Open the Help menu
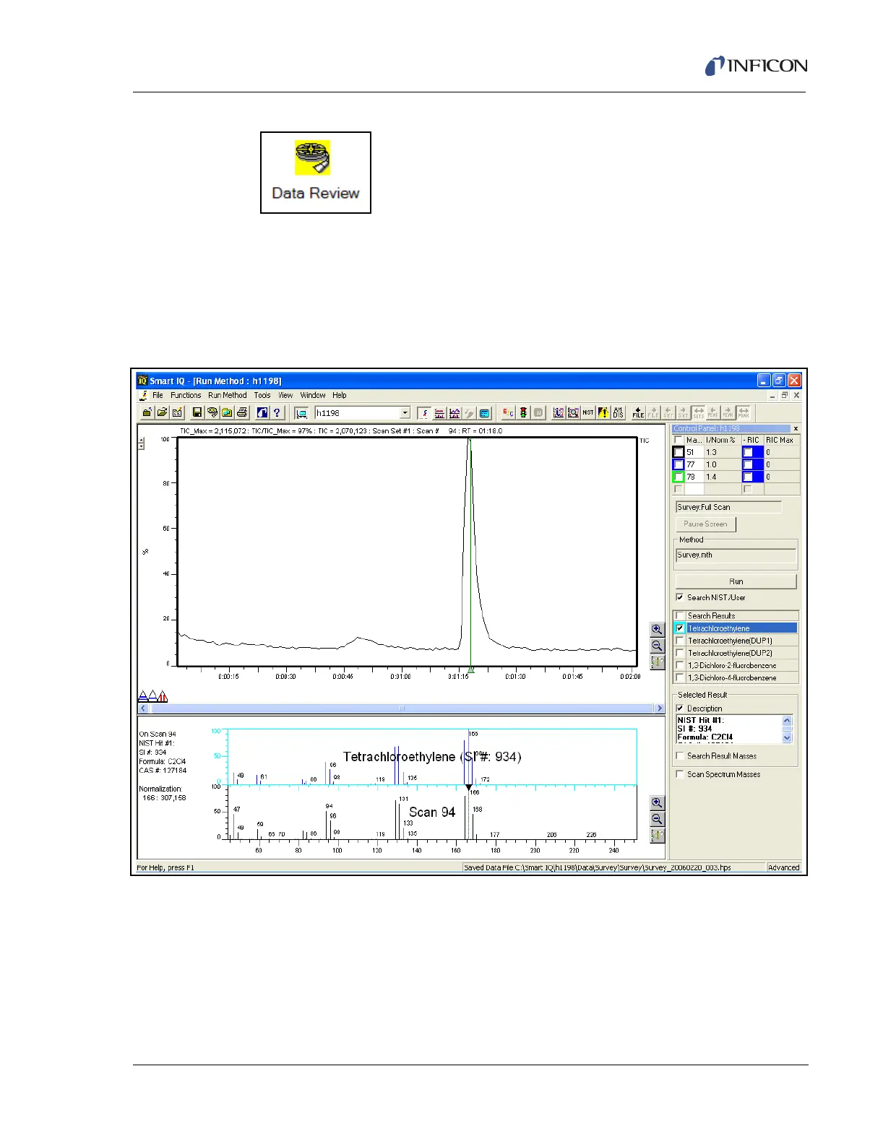This screenshot has height=1144, width=883. (x=340, y=395)
